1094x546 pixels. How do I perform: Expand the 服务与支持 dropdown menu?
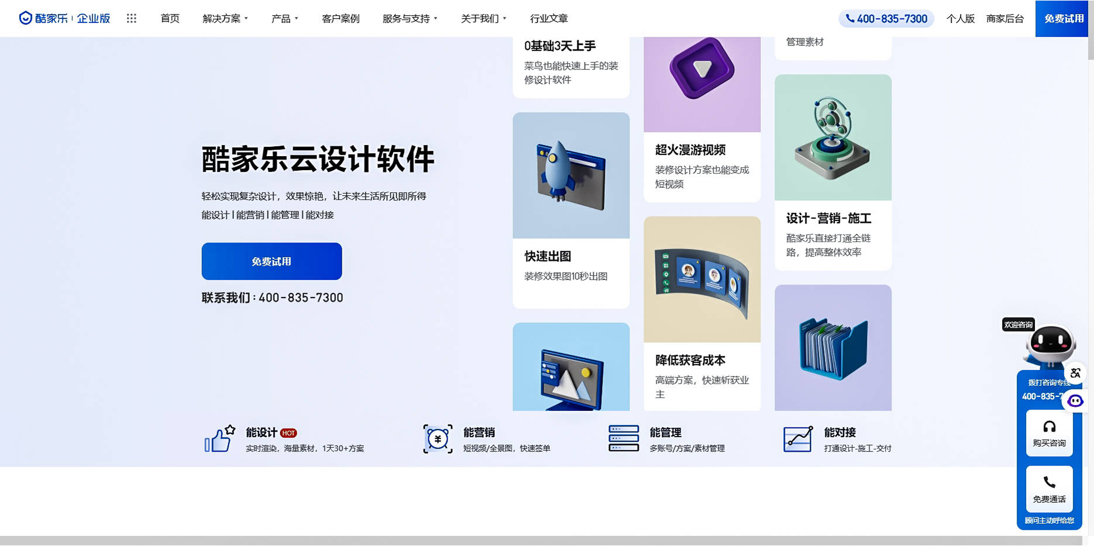(410, 19)
